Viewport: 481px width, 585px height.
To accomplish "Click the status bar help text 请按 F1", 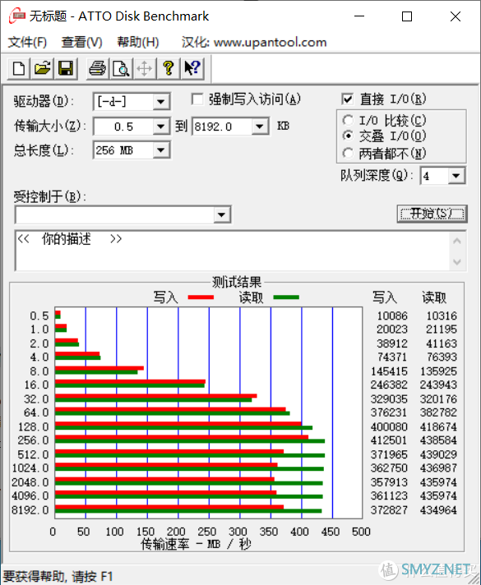I will [x=92, y=577].
